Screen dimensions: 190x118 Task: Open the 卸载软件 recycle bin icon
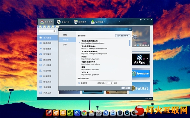click(x=76, y=22)
